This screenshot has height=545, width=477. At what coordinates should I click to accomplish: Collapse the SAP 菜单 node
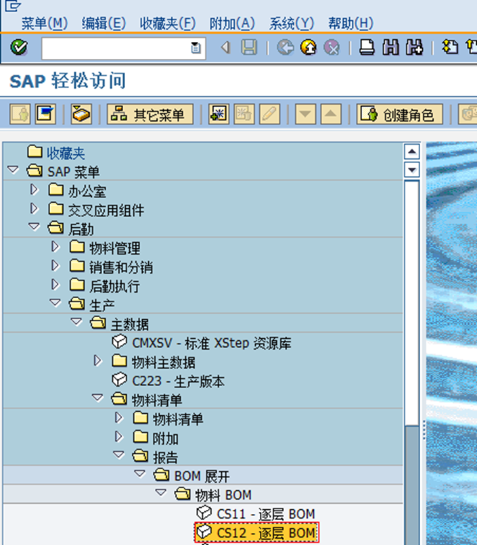13,170
